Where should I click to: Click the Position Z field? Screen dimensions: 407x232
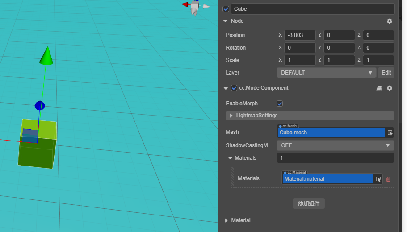(x=378, y=35)
